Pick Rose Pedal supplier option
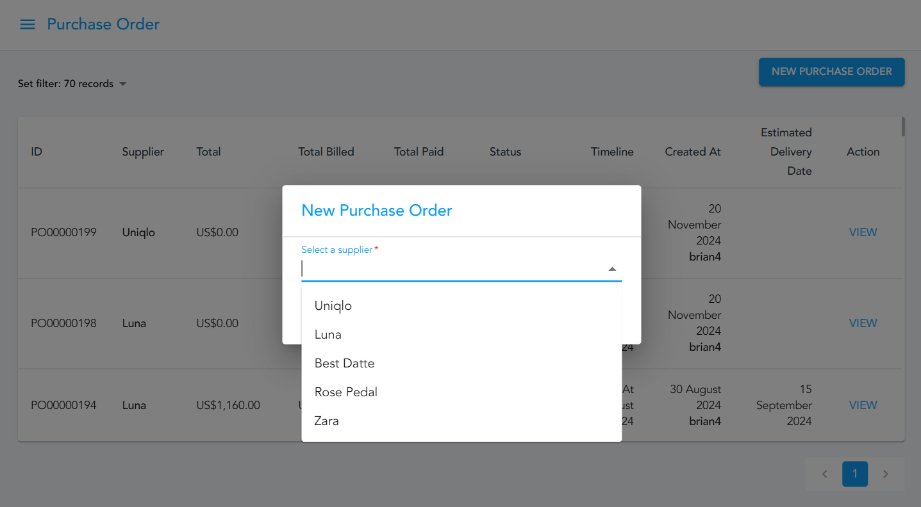Screen dimensions: 921x507 point(346,392)
